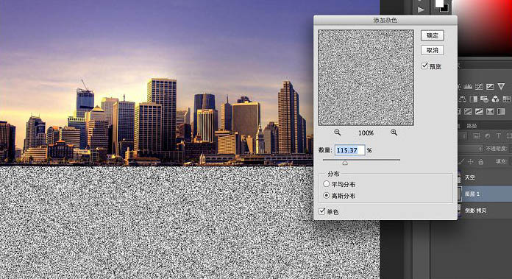The image size is (512, 279).
Task: Add a Color Lookup adjustment
Action: pyautogui.click(x=507, y=99)
